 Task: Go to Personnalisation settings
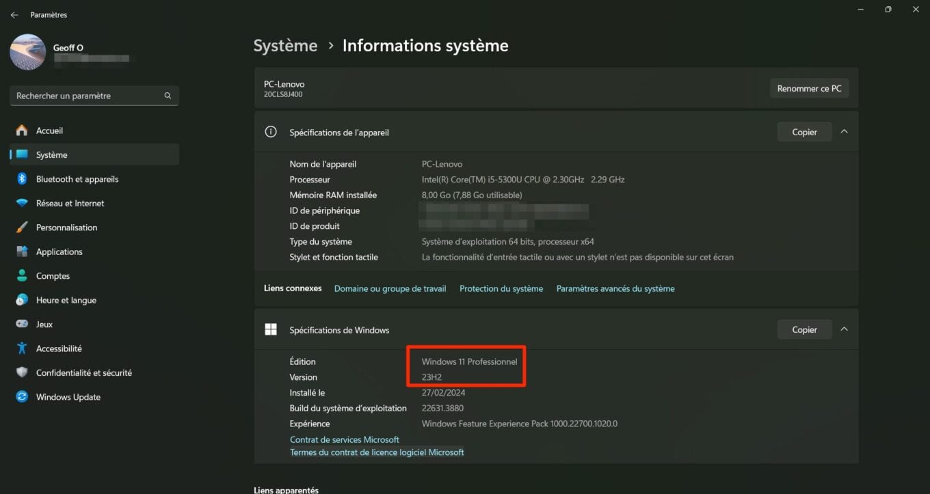coord(94,228)
